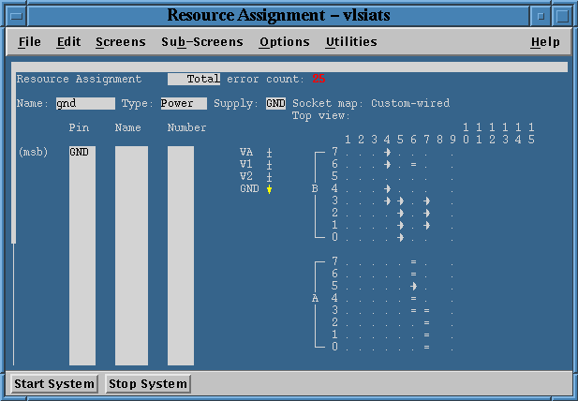This screenshot has height=401, width=578.
Task: Click the red error count 25
Action: click(319, 79)
